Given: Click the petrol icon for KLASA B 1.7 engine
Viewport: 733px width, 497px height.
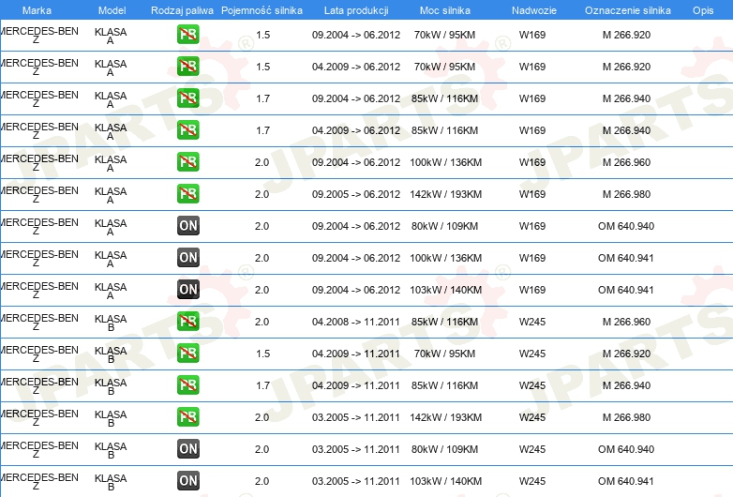Looking at the screenshot, I should click(187, 385).
